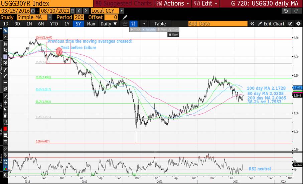The image size is (303, 184).
Task: Select the line chart type icon
Action: pos(125,24)
